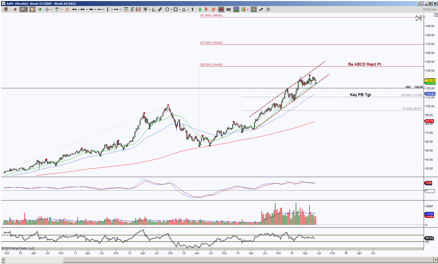Click the 232M volume marker

pyautogui.click(x=429, y=214)
